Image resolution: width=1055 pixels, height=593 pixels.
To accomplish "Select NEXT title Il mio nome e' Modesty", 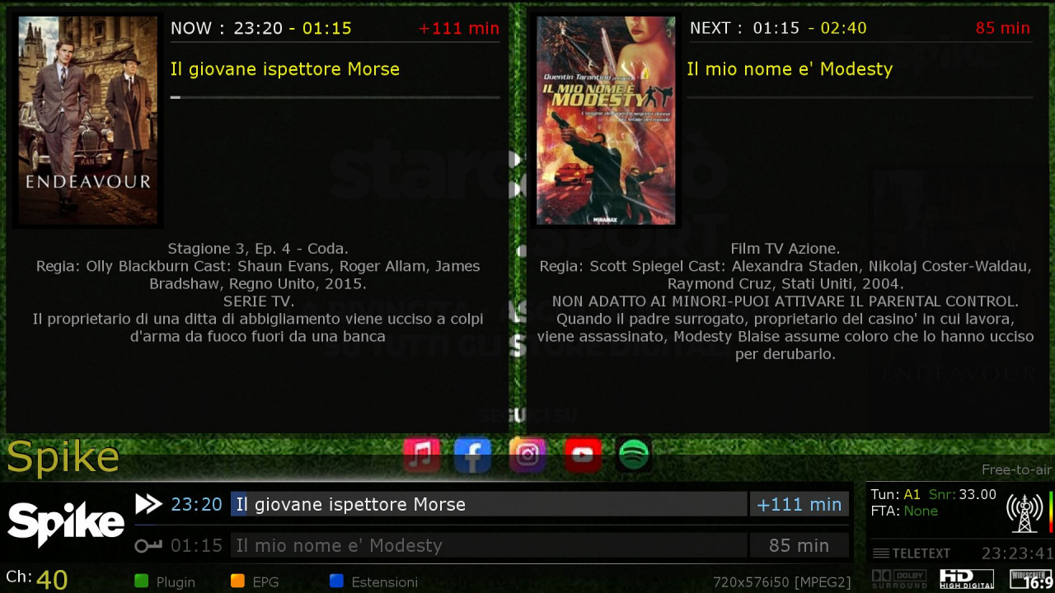I will pyautogui.click(x=790, y=69).
